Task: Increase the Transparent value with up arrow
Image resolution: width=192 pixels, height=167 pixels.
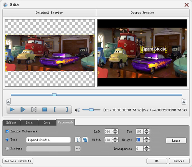Action: (x=147, y=147)
